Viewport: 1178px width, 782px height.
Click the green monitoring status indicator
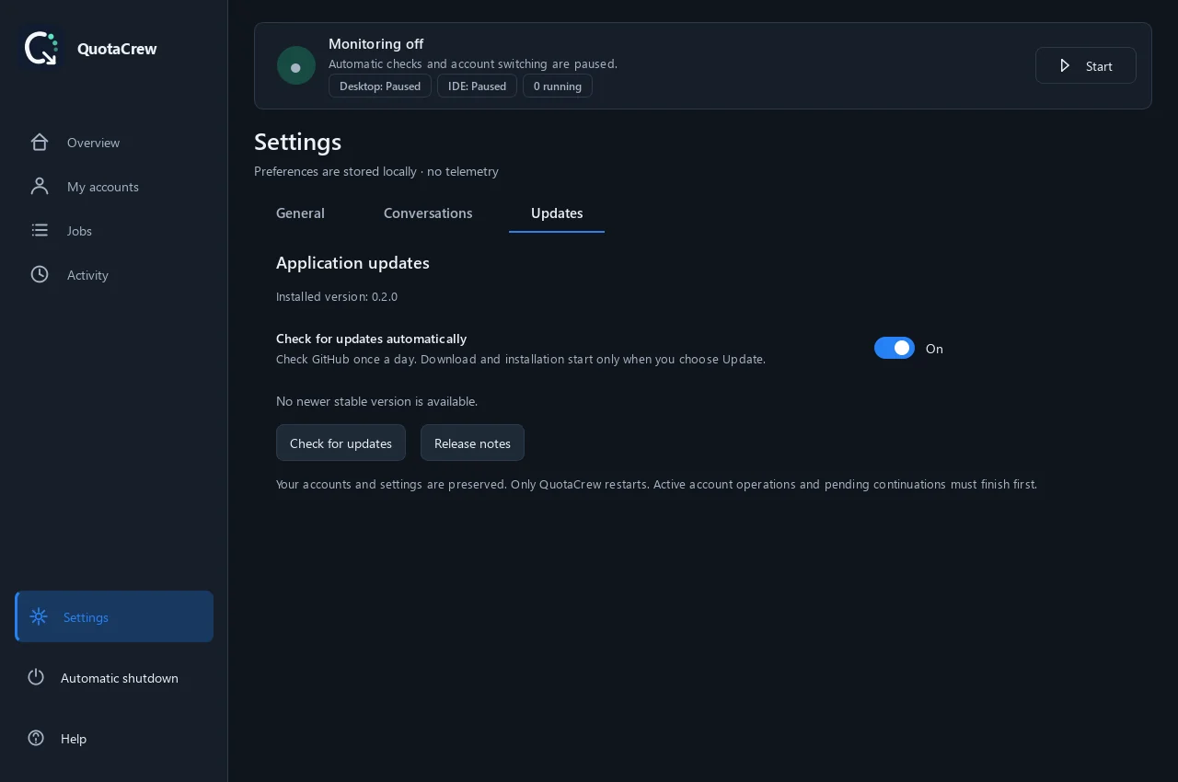[296, 65]
